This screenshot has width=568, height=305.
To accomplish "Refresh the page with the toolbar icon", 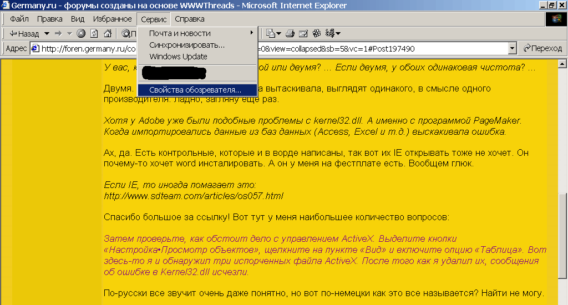I will 94,34.
